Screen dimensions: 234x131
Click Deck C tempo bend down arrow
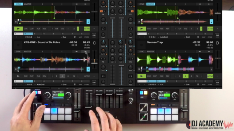(x=76, y=52)
